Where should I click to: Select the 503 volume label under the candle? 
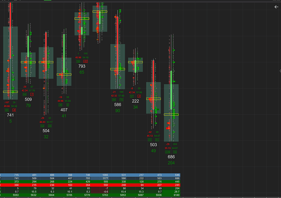(153, 145)
